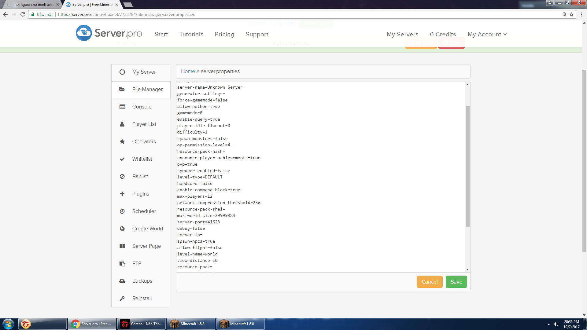Cancel editing server.properties

429,282
